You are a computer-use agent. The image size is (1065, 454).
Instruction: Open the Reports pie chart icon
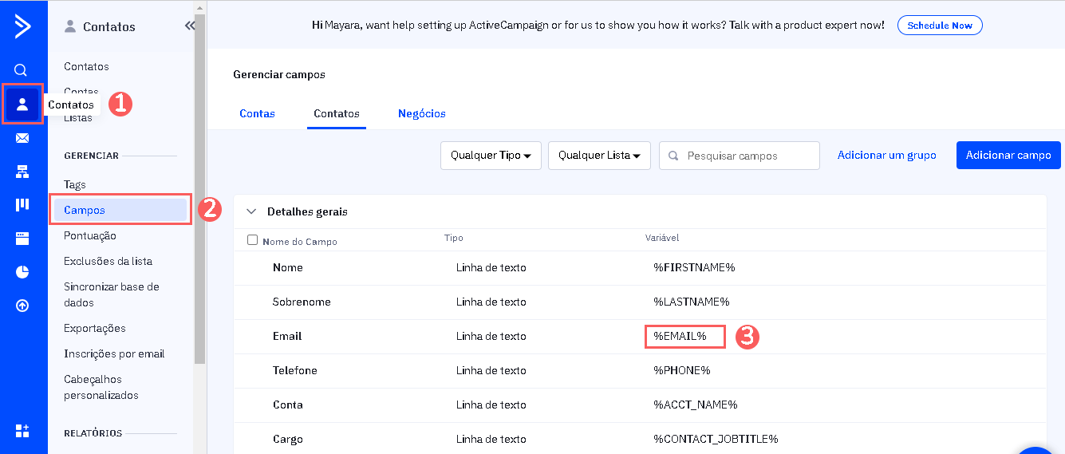22,272
